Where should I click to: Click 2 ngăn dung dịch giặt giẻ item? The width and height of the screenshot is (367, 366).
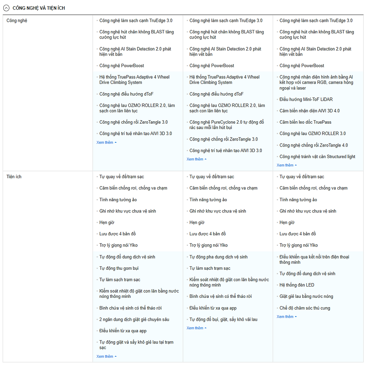coord(134,320)
